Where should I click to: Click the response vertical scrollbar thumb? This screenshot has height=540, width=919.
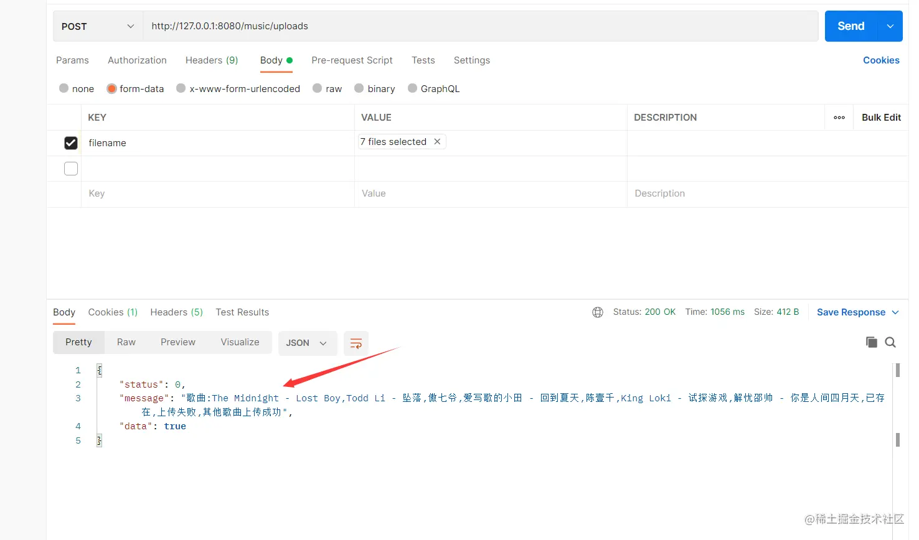tap(897, 370)
